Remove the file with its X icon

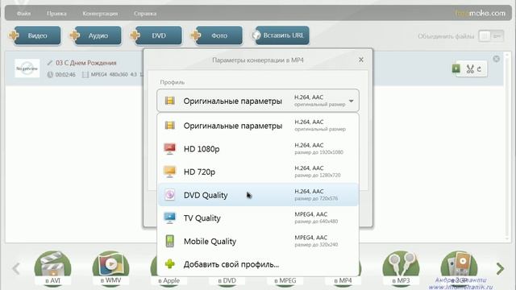497,59
